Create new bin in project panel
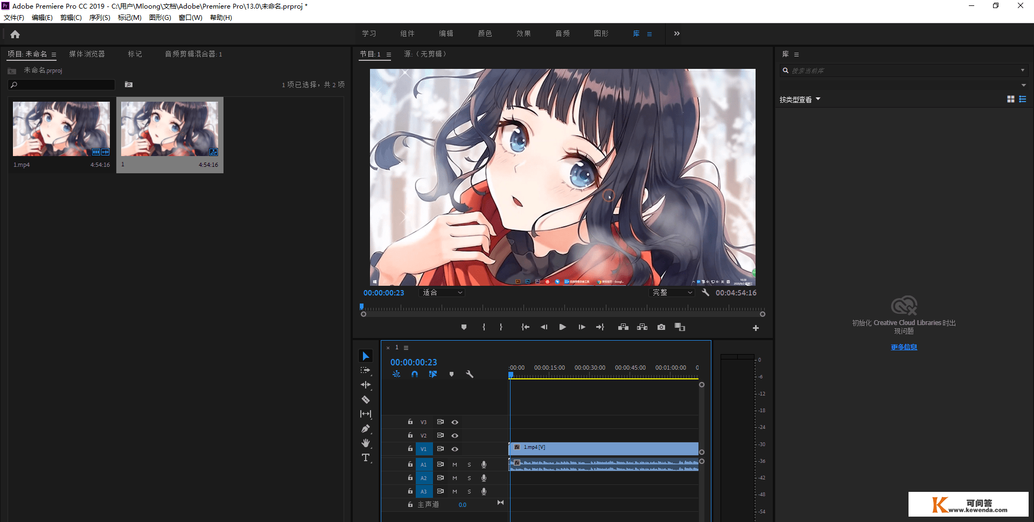The image size is (1034, 522). tap(129, 84)
